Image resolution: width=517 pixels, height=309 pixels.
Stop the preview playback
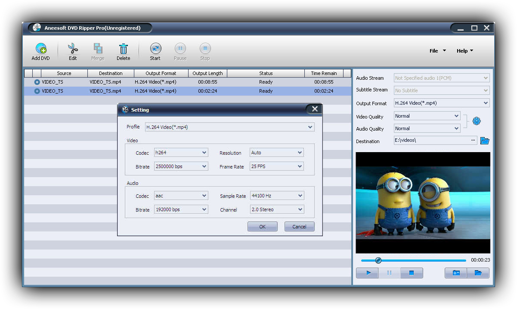412,273
